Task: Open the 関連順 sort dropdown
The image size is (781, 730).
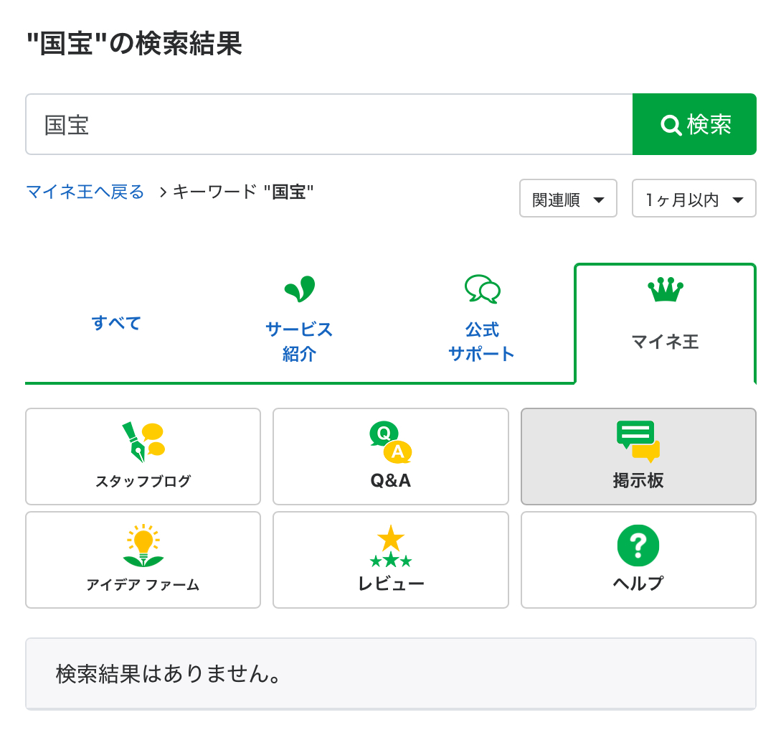Action: [x=567, y=199]
